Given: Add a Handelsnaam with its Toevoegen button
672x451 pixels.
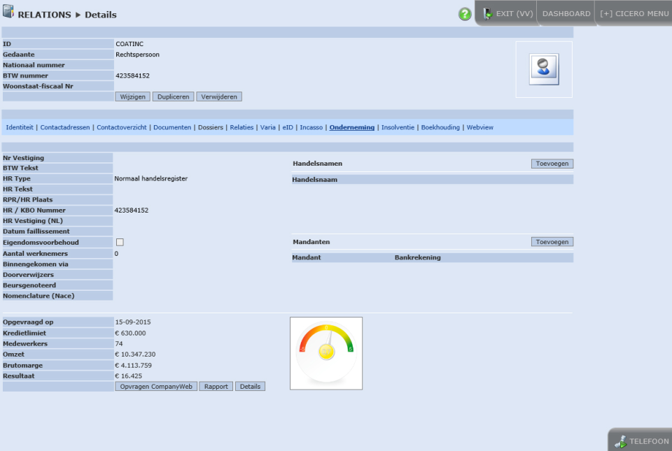Looking at the screenshot, I should pyautogui.click(x=552, y=163).
